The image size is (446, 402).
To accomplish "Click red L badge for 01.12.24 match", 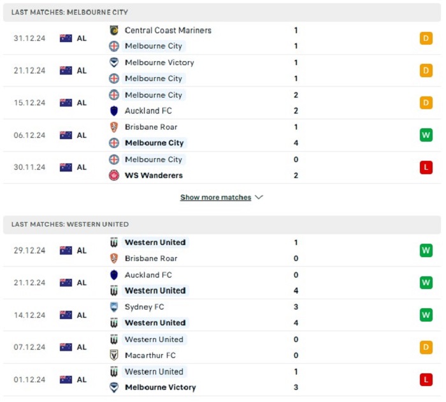I will click(x=426, y=380).
